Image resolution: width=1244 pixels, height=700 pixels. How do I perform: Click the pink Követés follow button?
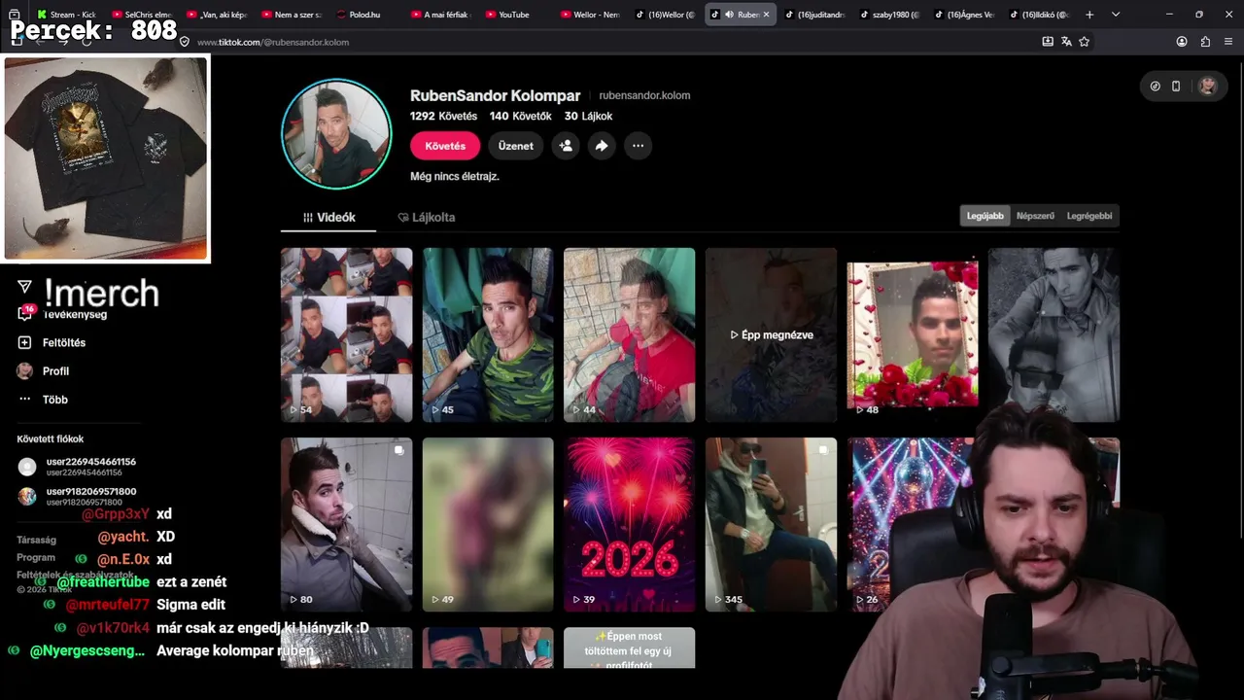tap(445, 146)
